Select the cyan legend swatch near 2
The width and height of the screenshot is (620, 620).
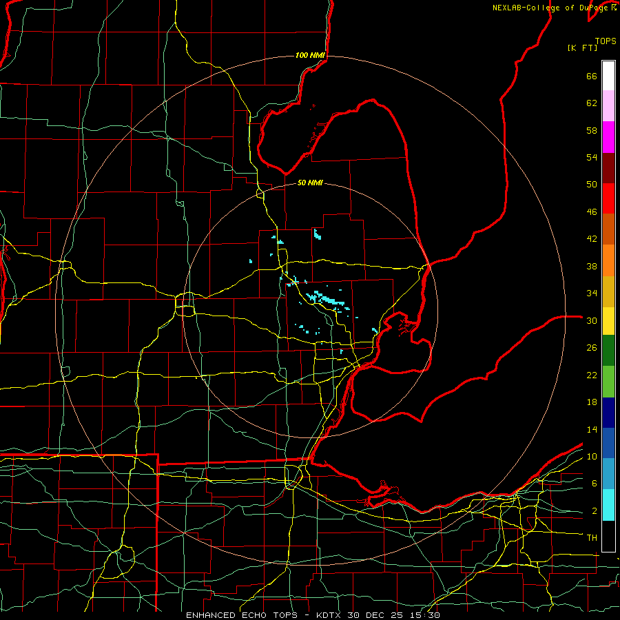pyautogui.click(x=608, y=505)
